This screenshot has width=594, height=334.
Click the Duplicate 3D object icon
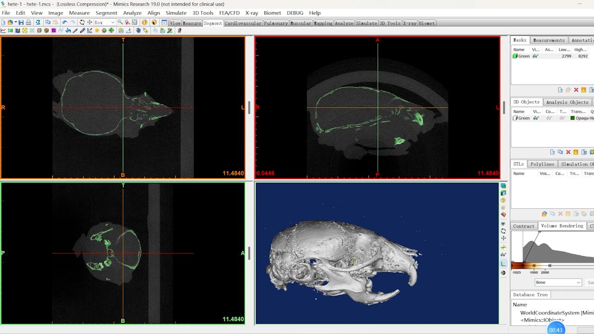[560, 152]
